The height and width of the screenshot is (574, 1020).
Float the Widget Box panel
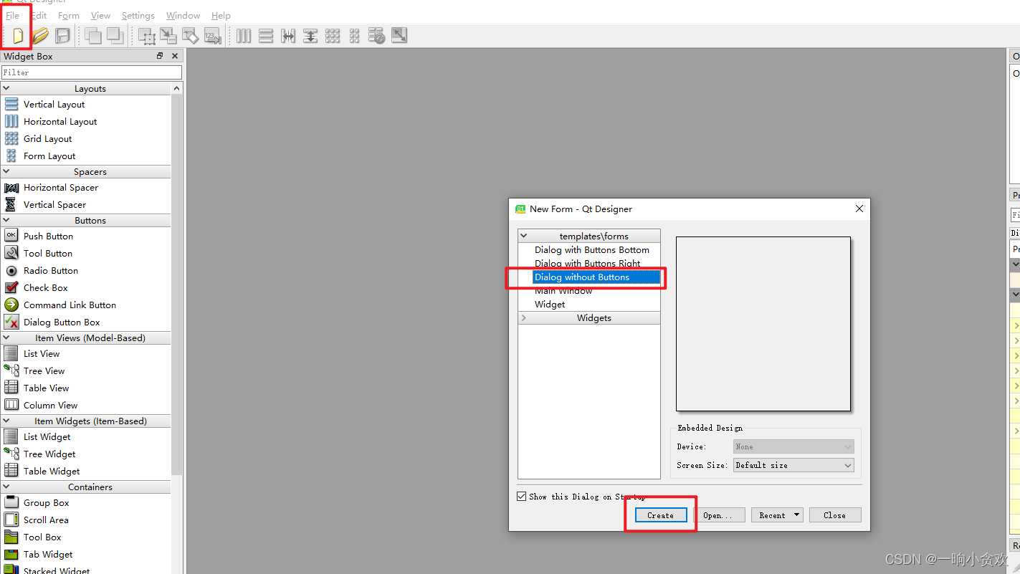160,56
